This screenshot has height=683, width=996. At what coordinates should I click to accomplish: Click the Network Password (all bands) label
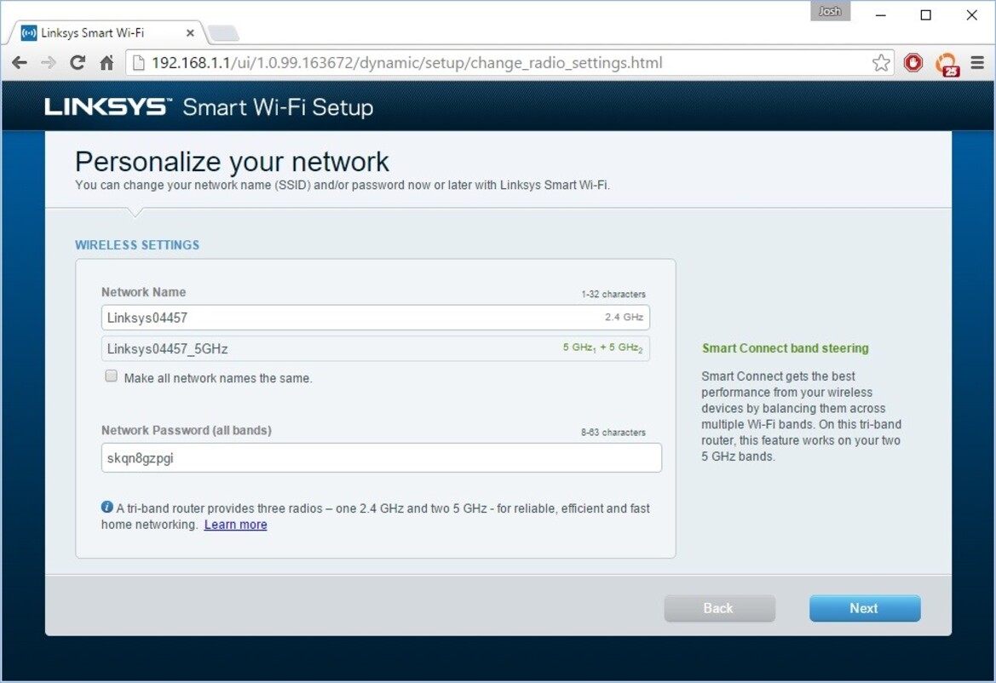tap(186, 430)
